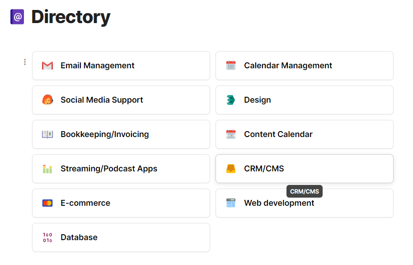Click the teal Design card icon
This screenshot has width=413, height=265.
231,100
